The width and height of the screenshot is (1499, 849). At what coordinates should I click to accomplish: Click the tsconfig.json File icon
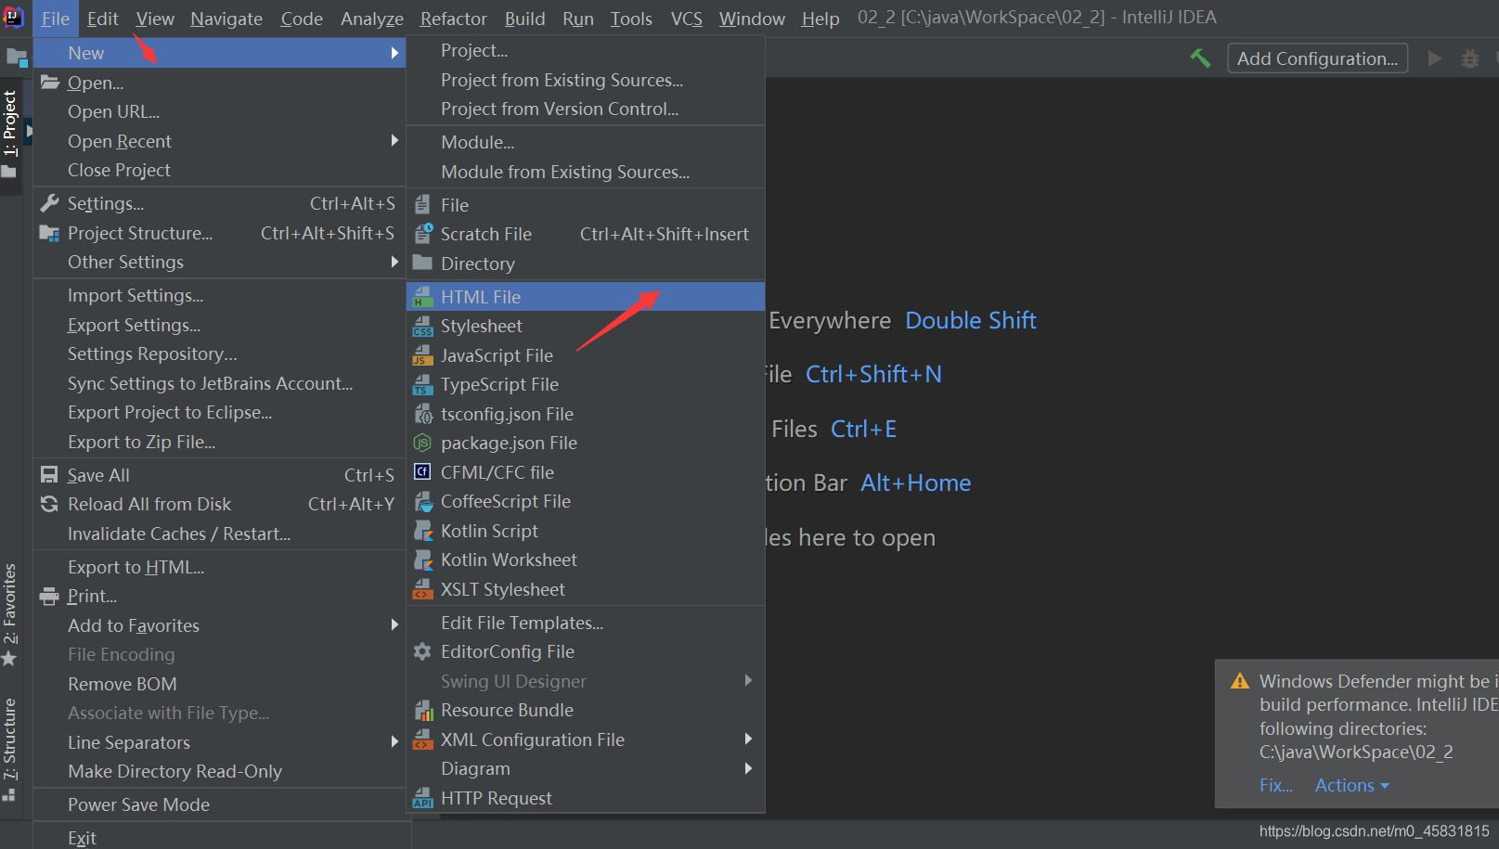click(x=423, y=414)
